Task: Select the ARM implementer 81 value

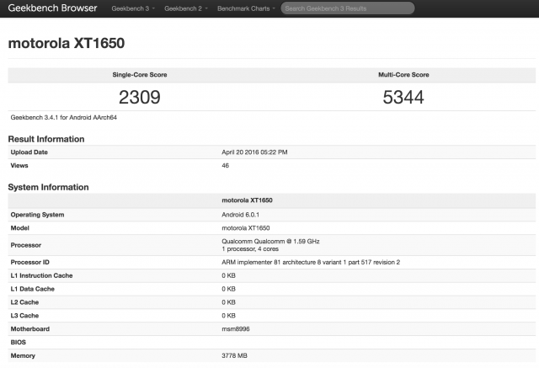Action: 311,263
